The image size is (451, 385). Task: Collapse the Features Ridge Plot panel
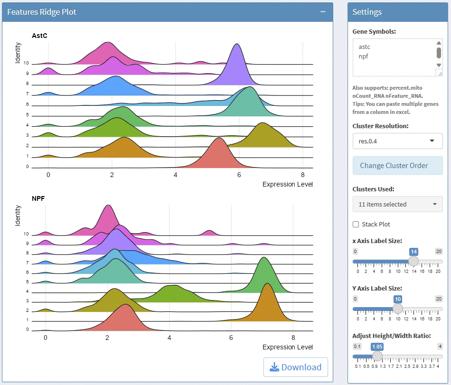[x=323, y=12]
